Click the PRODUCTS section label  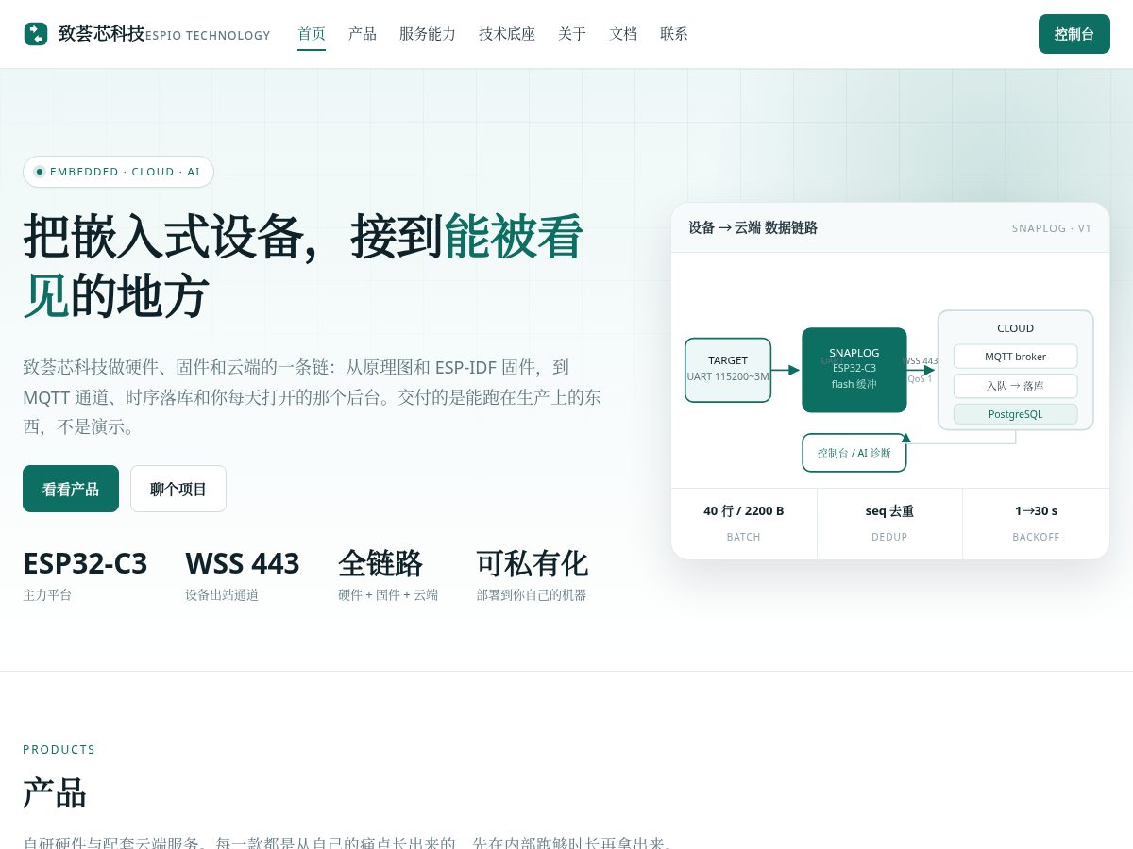[x=59, y=750]
